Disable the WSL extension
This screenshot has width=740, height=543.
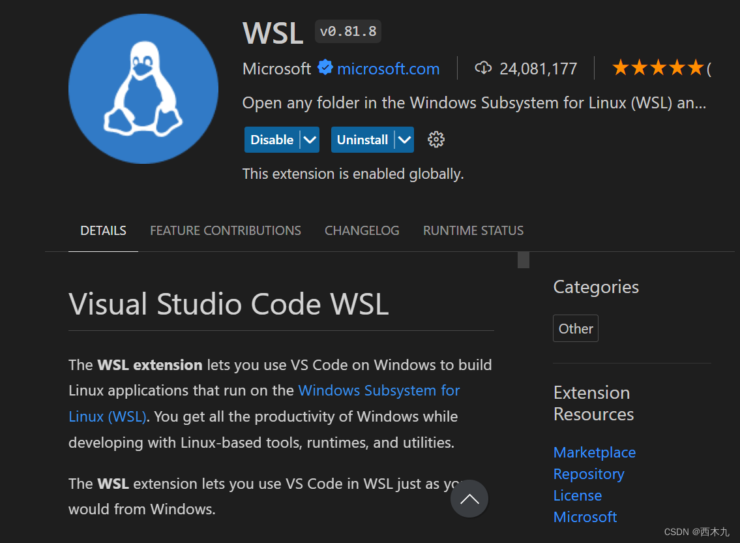tap(270, 139)
